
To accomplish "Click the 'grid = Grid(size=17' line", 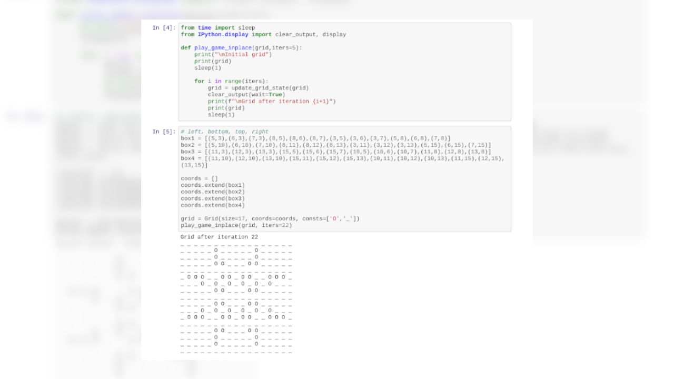I will 270,219.
